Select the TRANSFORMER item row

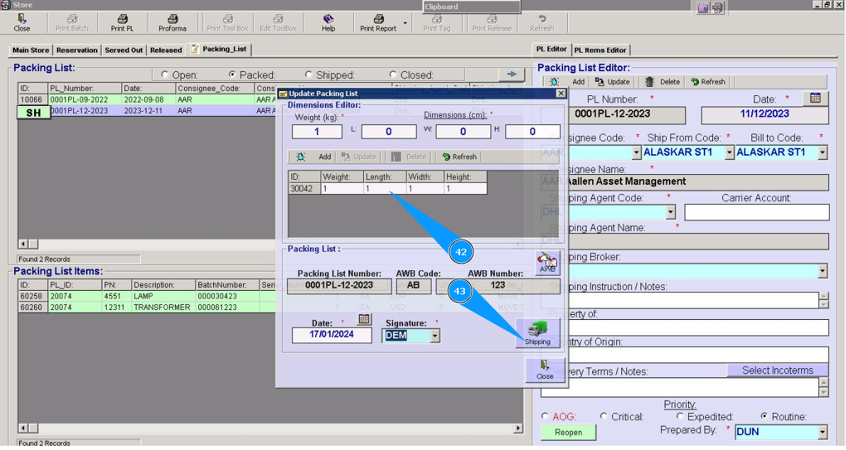pyautogui.click(x=146, y=307)
